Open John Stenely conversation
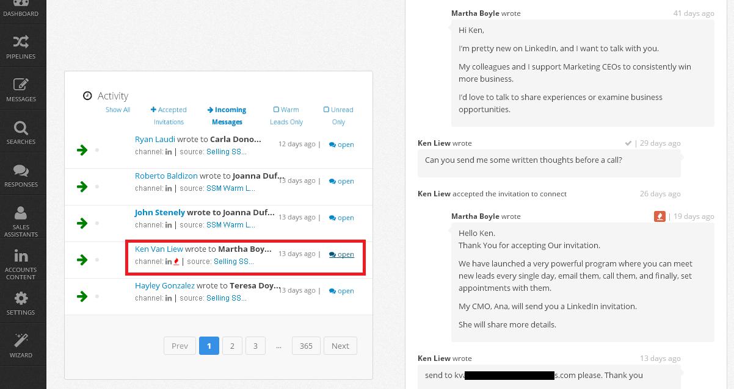The height and width of the screenshot is (389, 734). (x=341, y=218)
